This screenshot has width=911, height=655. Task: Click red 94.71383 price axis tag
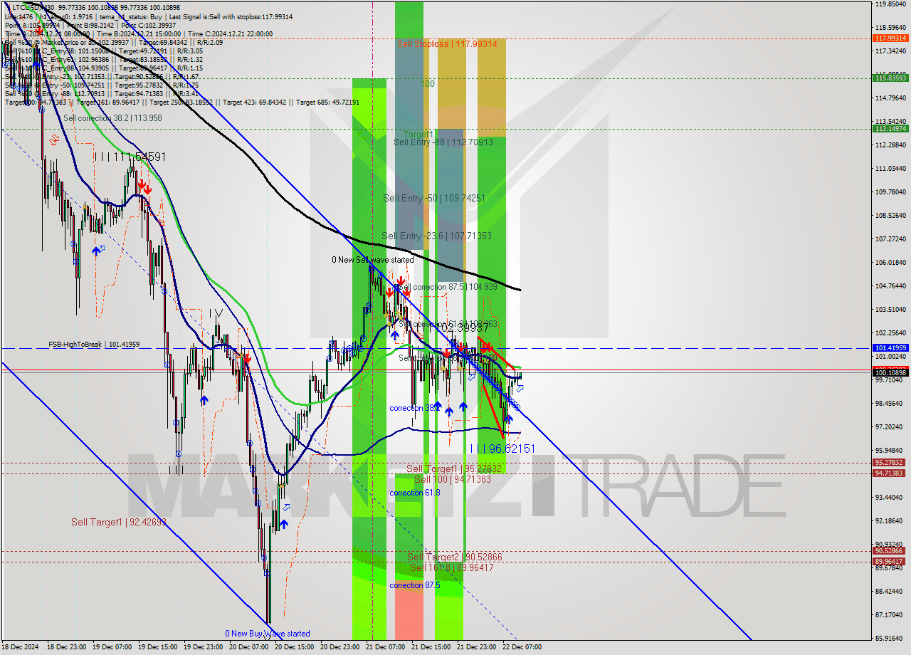pos(890,473)
